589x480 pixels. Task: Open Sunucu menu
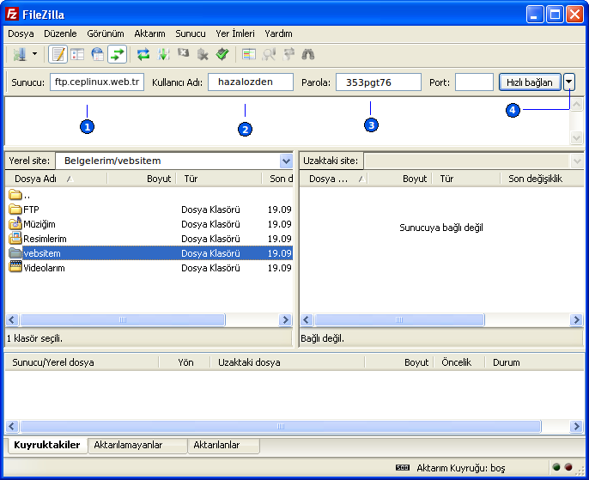coord(191,33)
